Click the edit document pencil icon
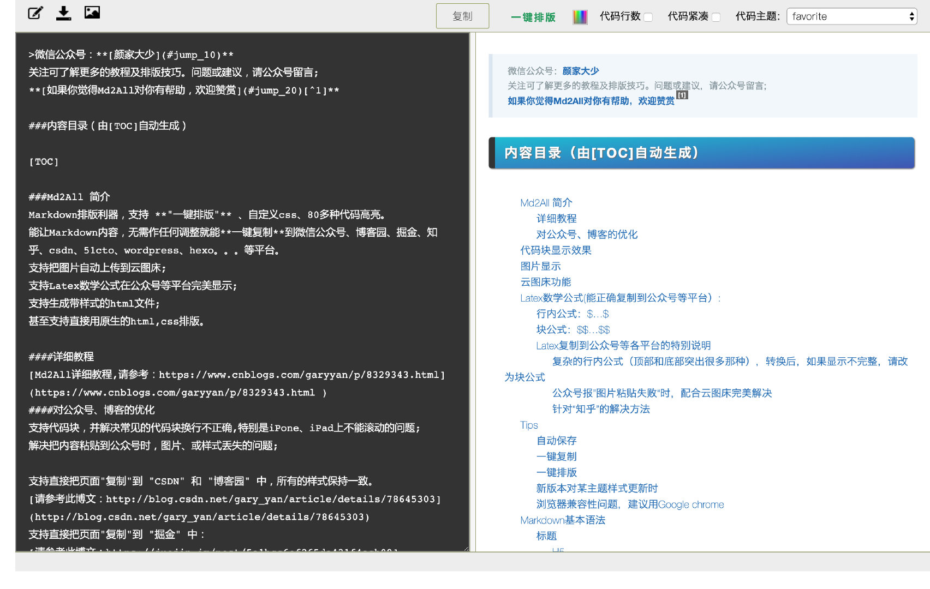The image size is (930, 589). click(35, 13)
